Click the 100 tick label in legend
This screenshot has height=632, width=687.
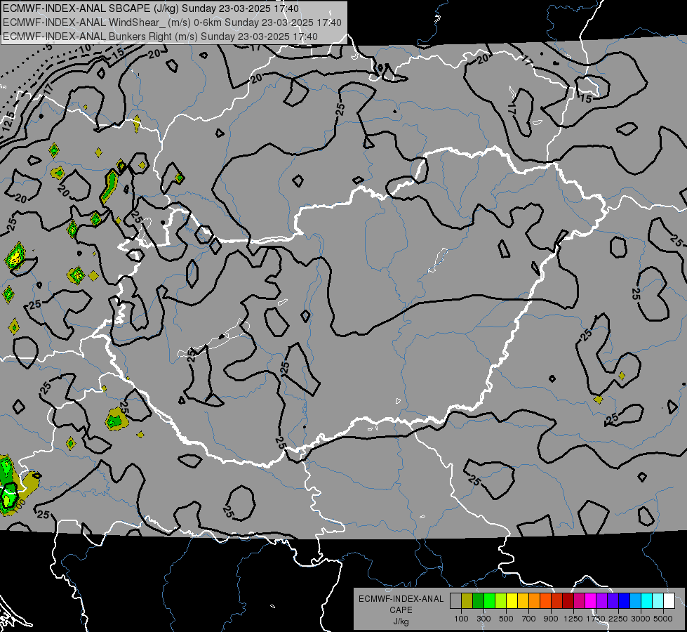461,619
